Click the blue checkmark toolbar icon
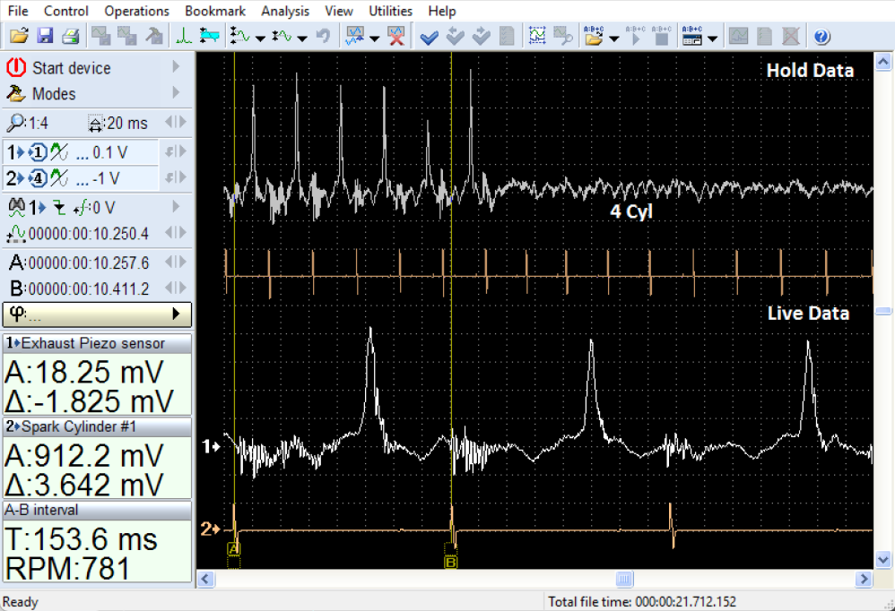Viewport: 895px width, 611px height. pos(429,37)
